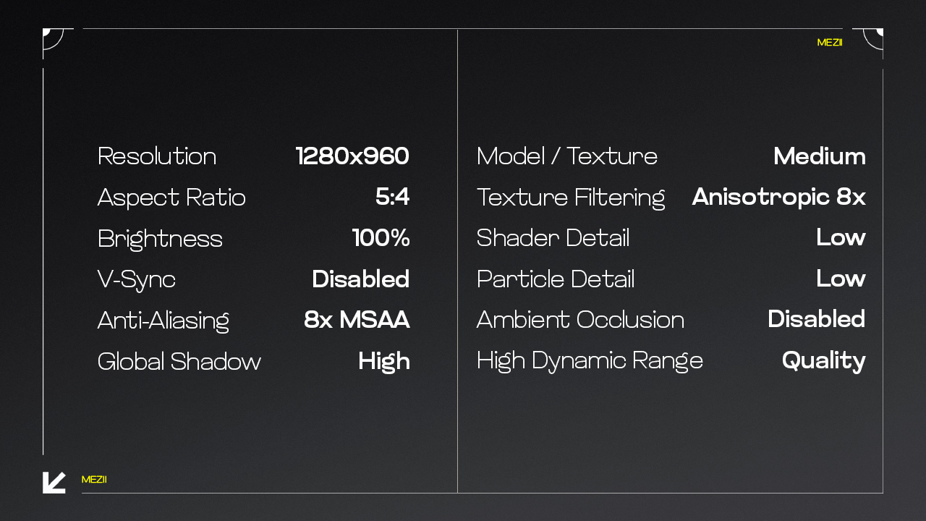This screenshot has height=521, width=926.
Task: Click the Low value for Shader Detail
Action: pos(841,238)
